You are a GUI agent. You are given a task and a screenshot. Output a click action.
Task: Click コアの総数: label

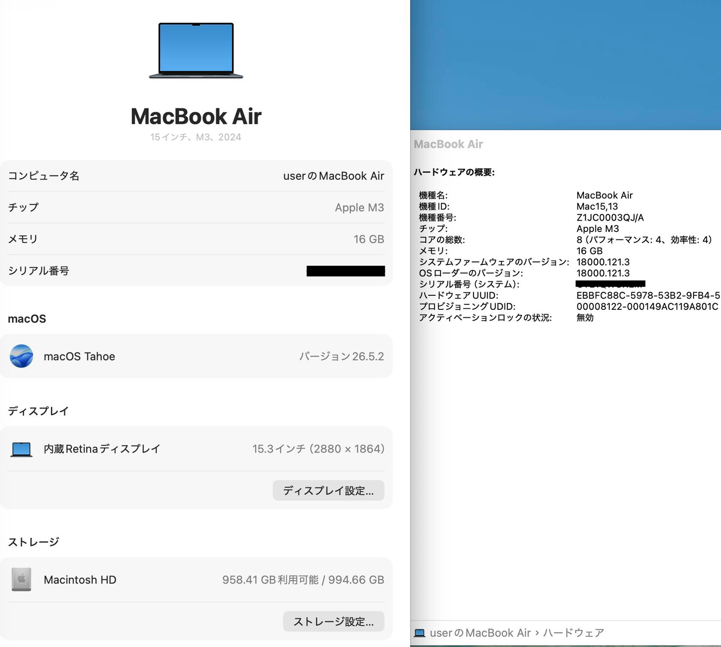[x=442, y=240]
